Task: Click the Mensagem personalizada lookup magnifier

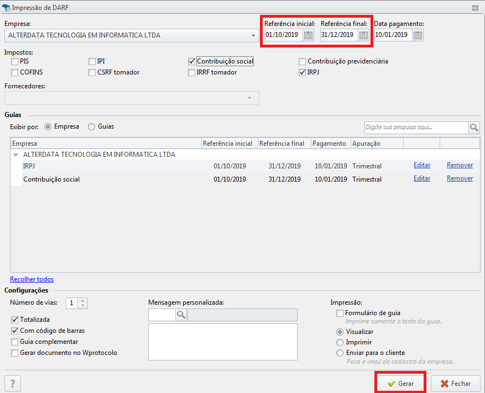Action: 181,315
